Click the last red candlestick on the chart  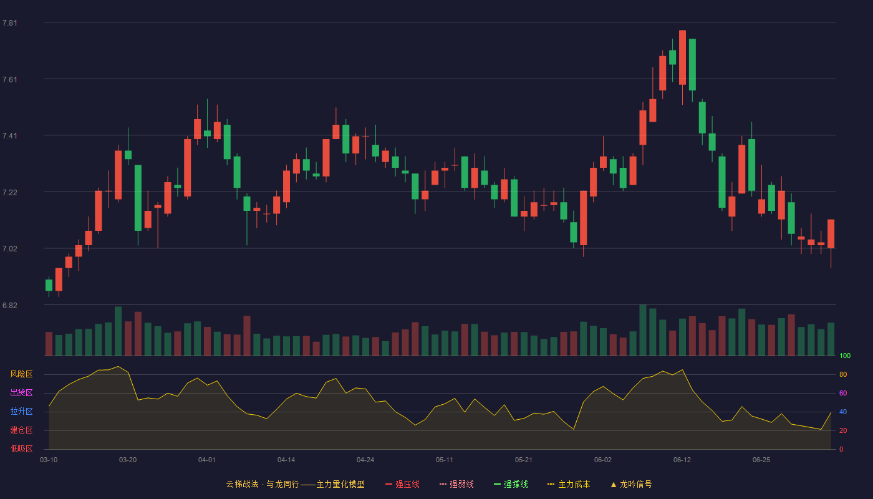pos(831,234)
